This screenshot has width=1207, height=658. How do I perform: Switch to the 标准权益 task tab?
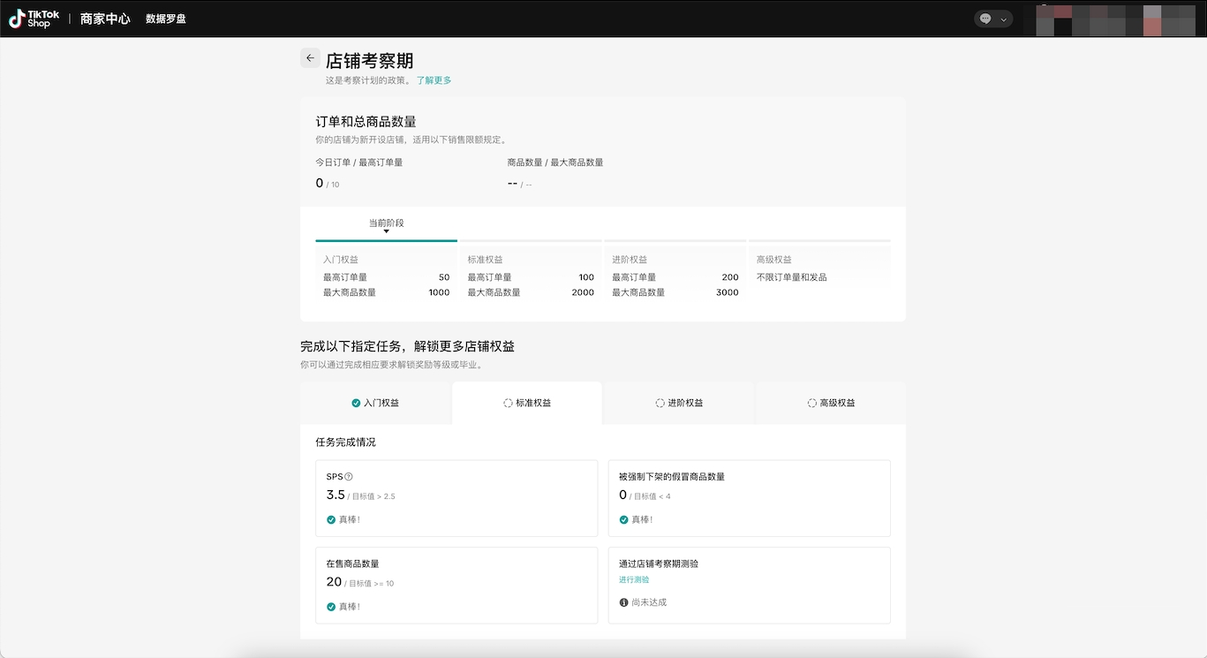point(527,403)
